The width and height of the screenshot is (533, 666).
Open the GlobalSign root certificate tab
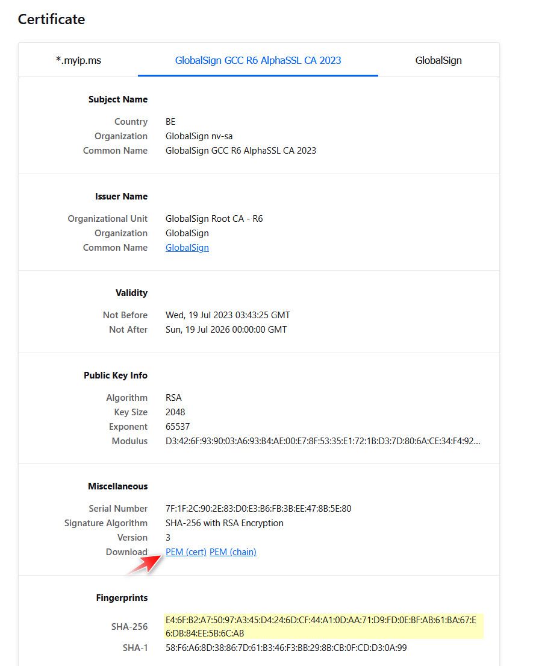pos(438,60)
